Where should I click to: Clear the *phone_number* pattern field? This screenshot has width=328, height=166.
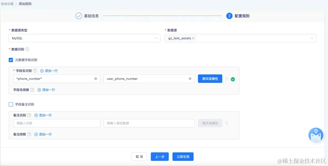tap(96, 79)
